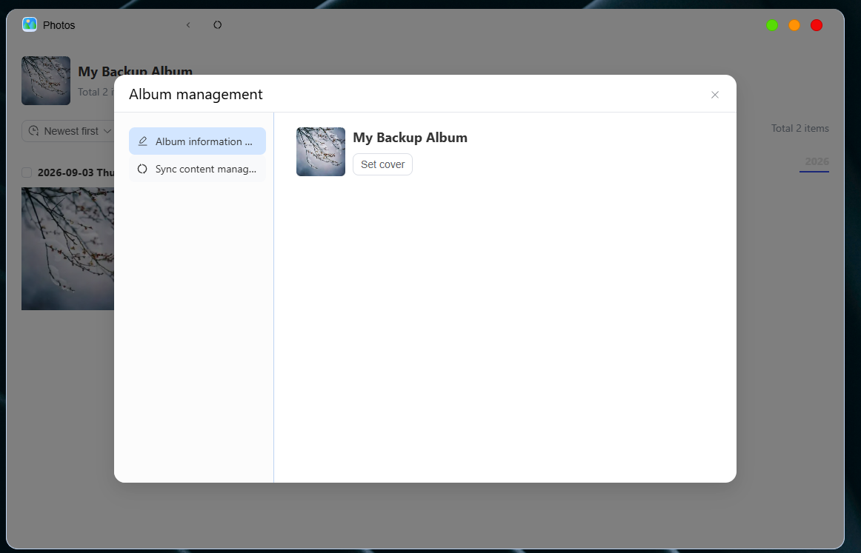Open the Sync content management tab

click(197, 169)
